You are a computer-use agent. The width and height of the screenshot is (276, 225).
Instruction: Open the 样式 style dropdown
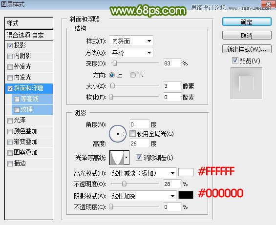[131, 41]
